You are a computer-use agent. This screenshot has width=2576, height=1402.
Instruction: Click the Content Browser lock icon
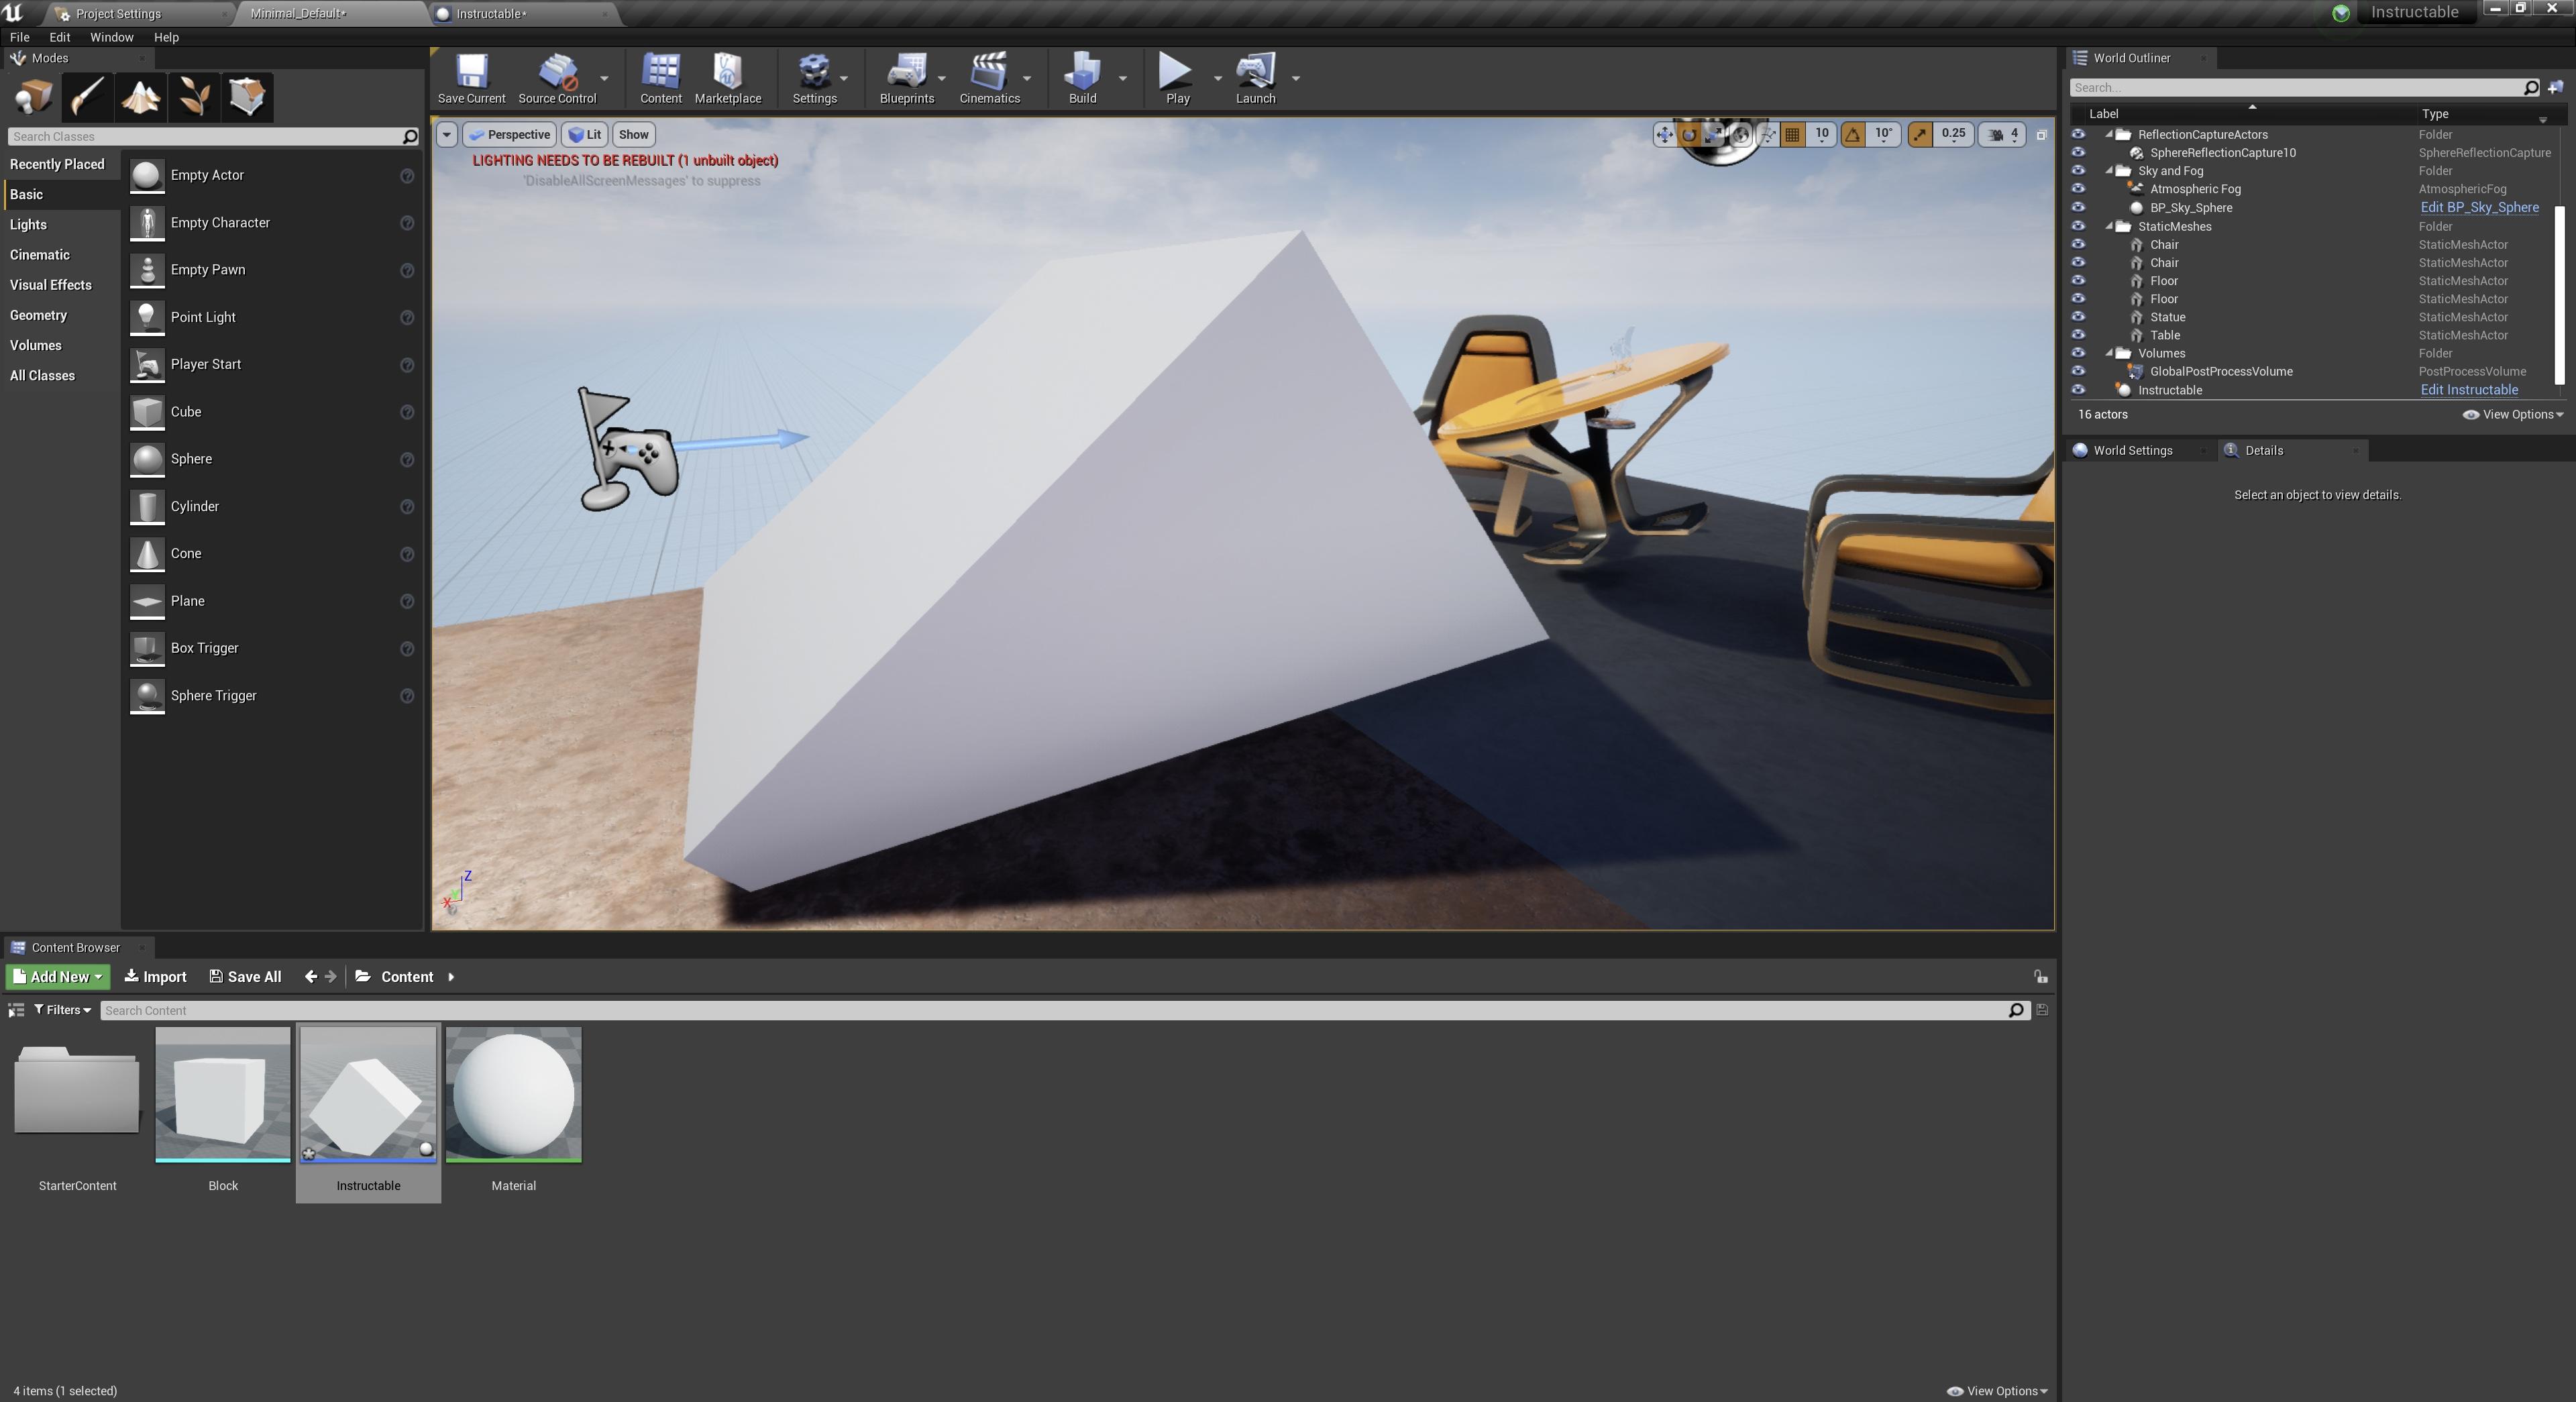[2040, 977]
